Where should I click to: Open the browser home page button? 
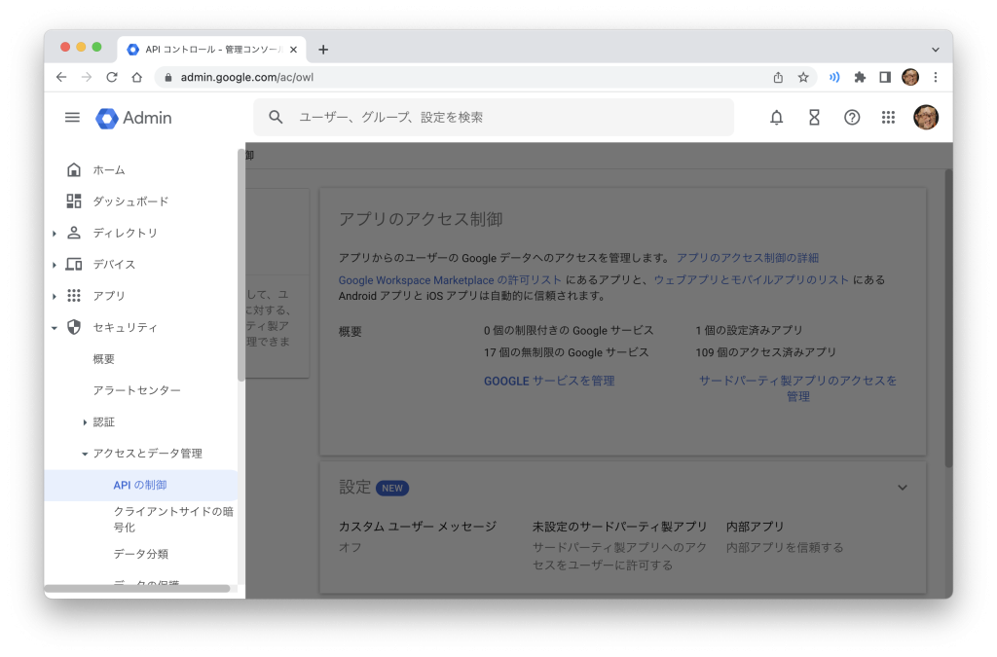click(136, 77)
